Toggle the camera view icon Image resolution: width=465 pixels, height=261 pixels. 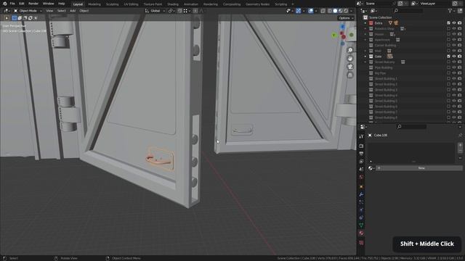tap(350, 67)
